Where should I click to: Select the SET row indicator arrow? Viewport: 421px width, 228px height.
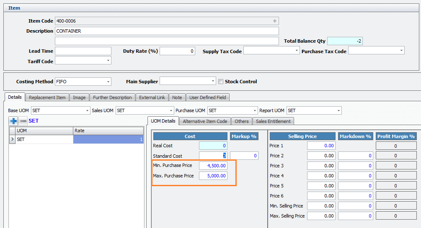12,140
